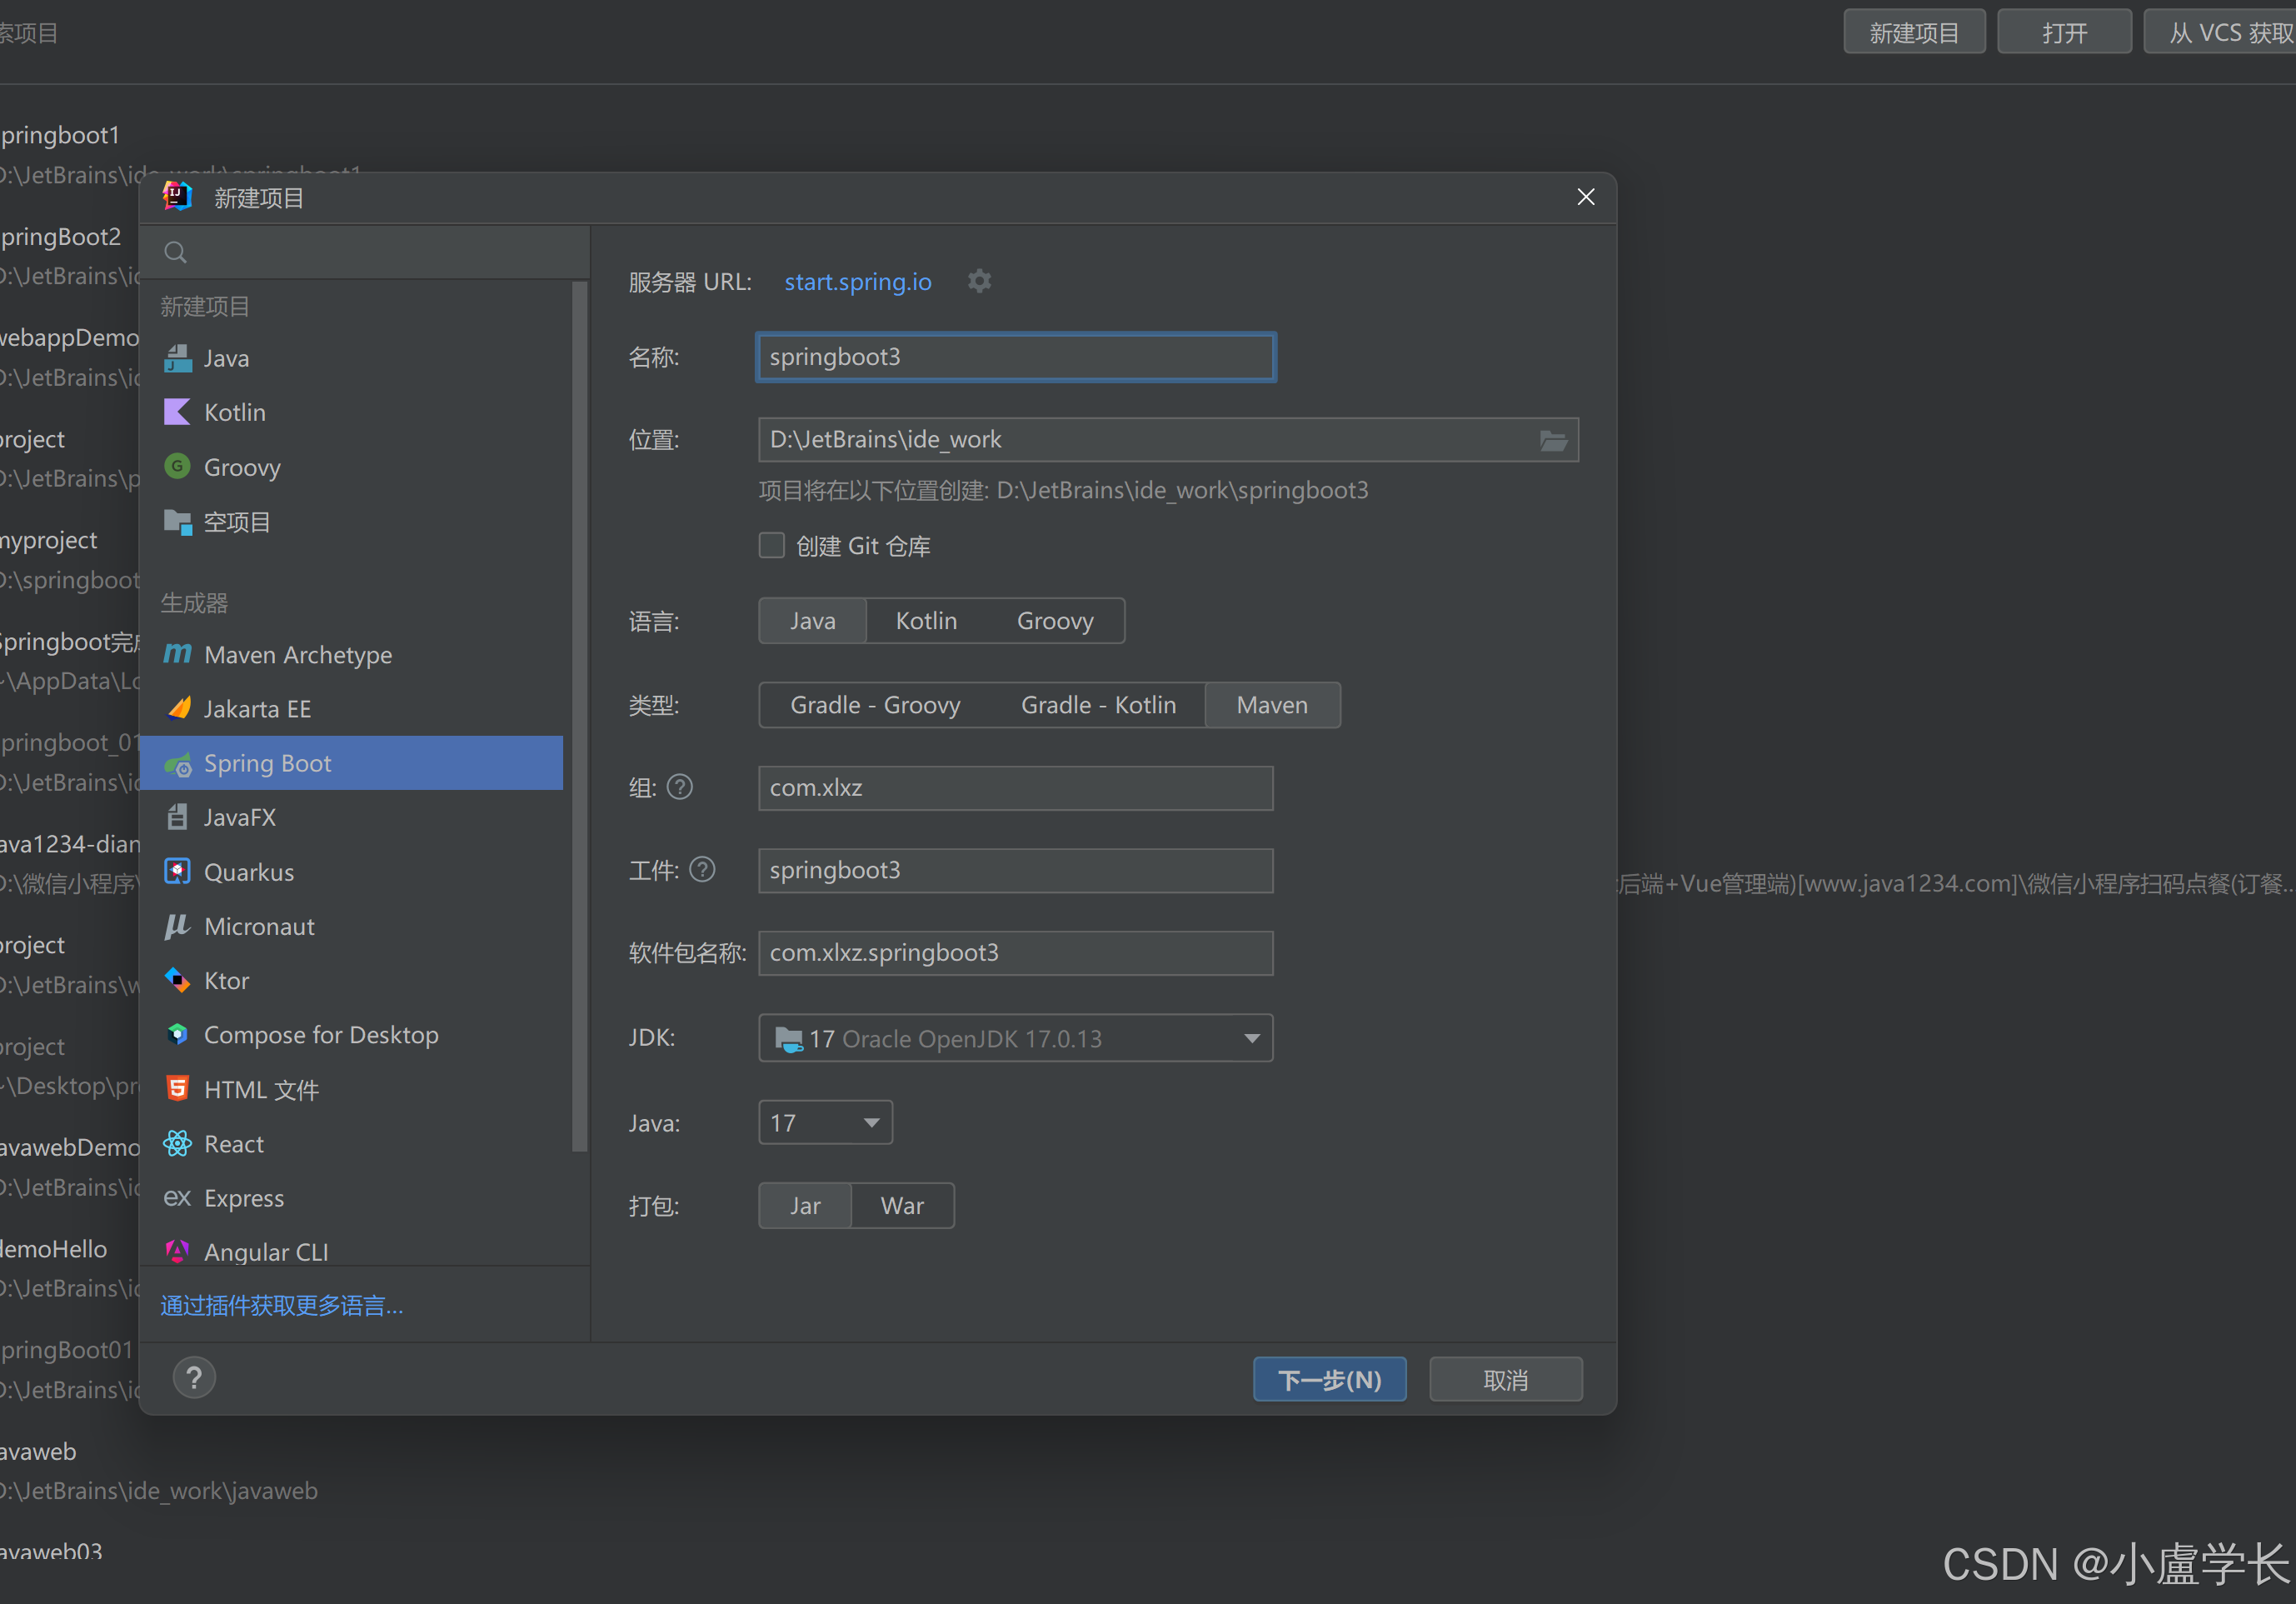Close the New Project dialog
2296x1604 pixels.
click(x=1585, y=197)
